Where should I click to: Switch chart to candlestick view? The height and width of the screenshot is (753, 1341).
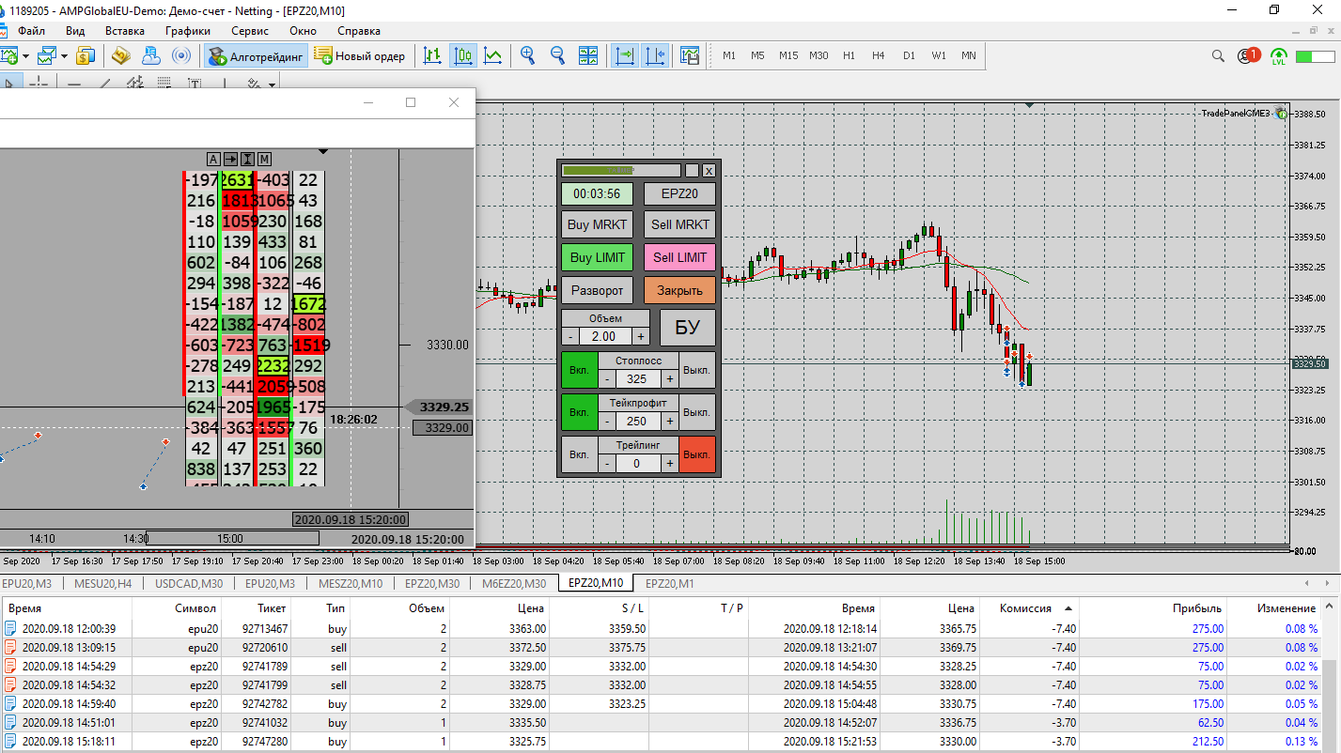point(462,55)
